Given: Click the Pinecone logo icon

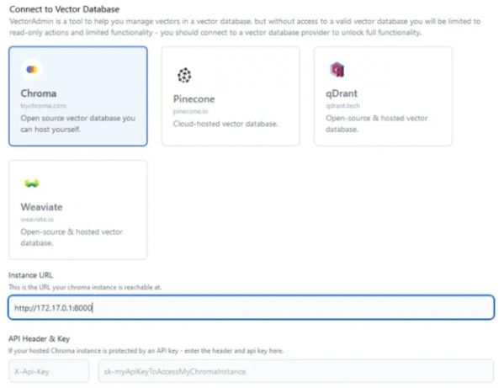Looking at the screenshot, I should point(184,75).
